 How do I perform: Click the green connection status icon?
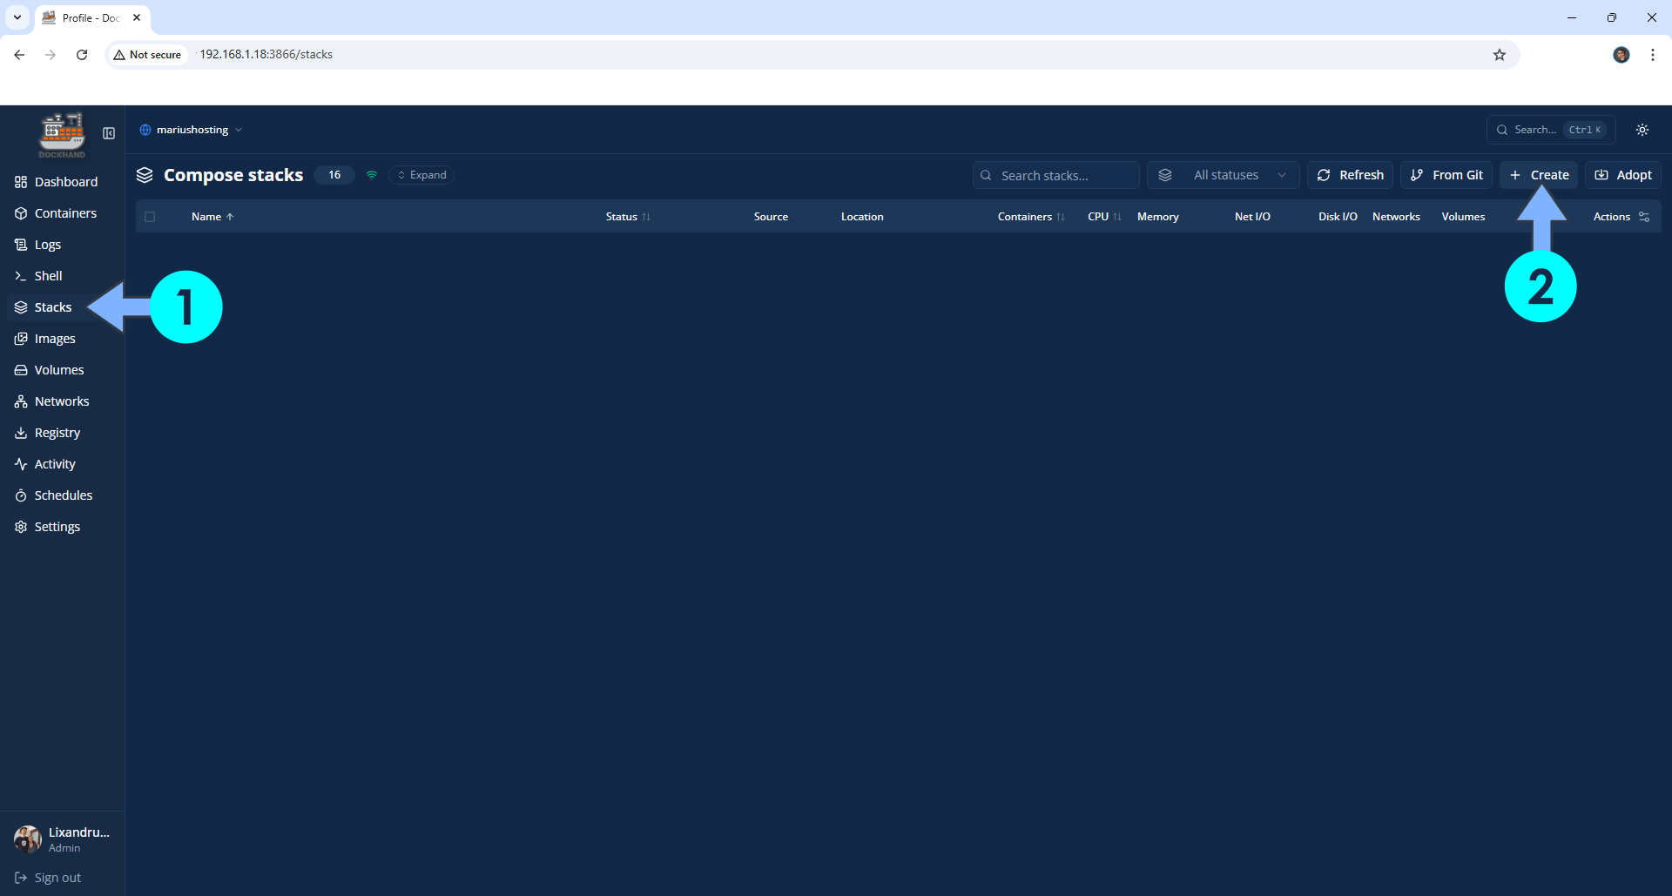[373, 174]
